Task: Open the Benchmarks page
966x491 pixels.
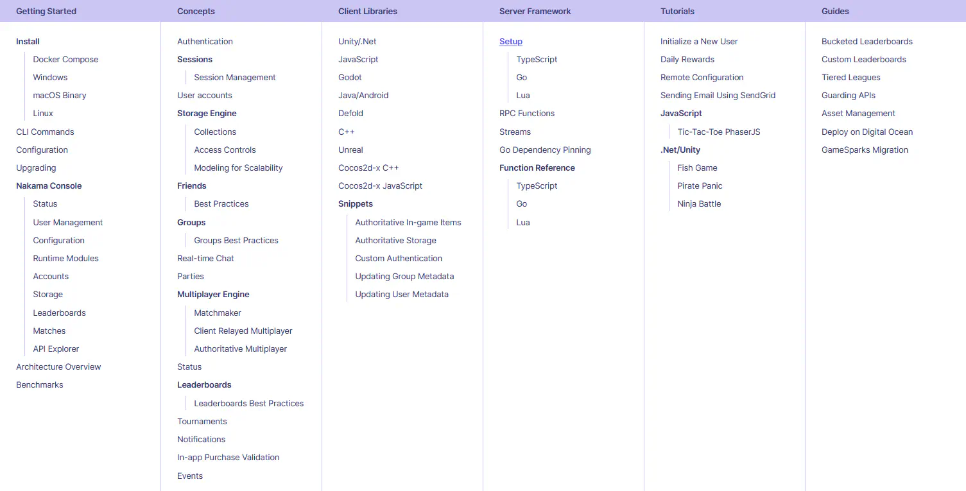Action: point(39,384)
